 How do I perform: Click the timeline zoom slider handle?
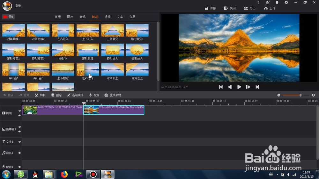[300, 95]
